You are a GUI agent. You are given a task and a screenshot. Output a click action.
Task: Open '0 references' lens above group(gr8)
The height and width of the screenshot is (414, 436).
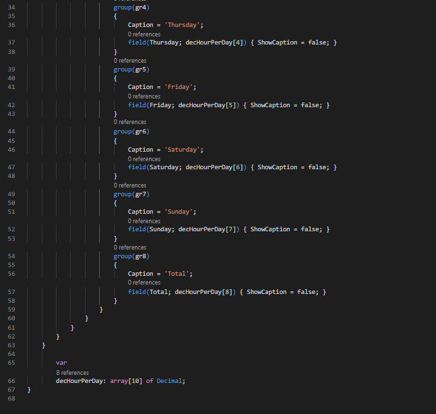pyautogui.click(x=130, y=247)
